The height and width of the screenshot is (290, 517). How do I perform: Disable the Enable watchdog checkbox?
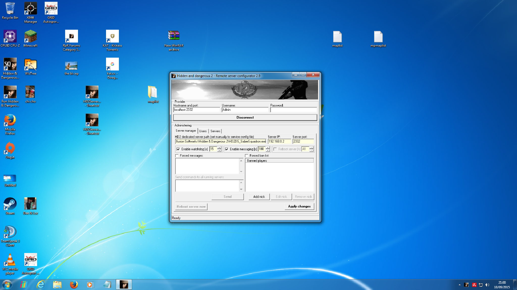[x=178, y=149]
